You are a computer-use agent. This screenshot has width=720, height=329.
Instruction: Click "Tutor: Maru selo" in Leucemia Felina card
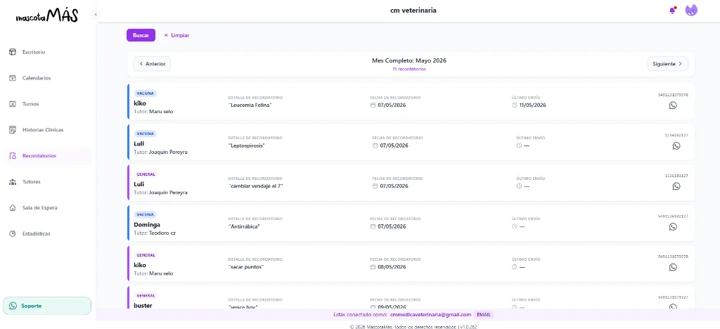153,112
